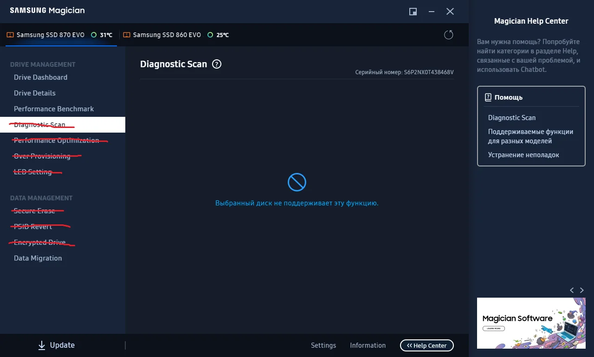Open the Устранение неполадок help link
594x357 pixels.
pos(523,155)
